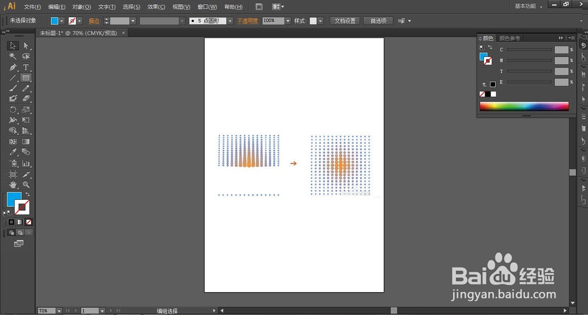Click the C cyan slider track
Image resolution: width=588 pixels, height=315 pixels.
coord(529,49)
